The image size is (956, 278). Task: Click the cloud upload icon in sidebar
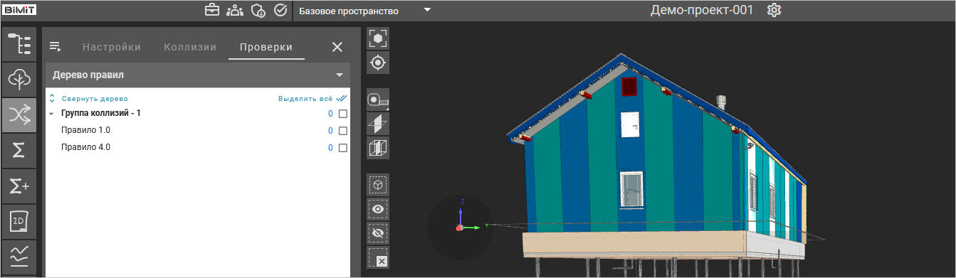19,79
